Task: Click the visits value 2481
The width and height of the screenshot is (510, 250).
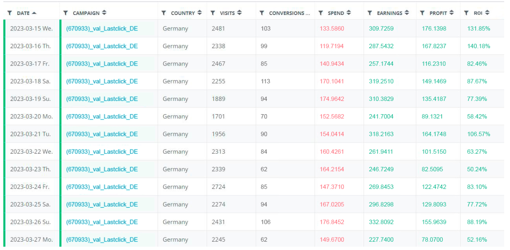Action: 218,29
